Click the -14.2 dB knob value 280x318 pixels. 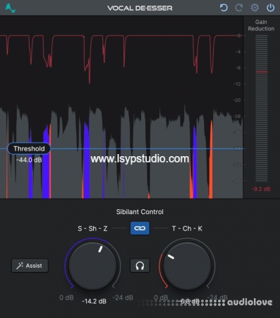pyautogui.click(x=94, y=301)
